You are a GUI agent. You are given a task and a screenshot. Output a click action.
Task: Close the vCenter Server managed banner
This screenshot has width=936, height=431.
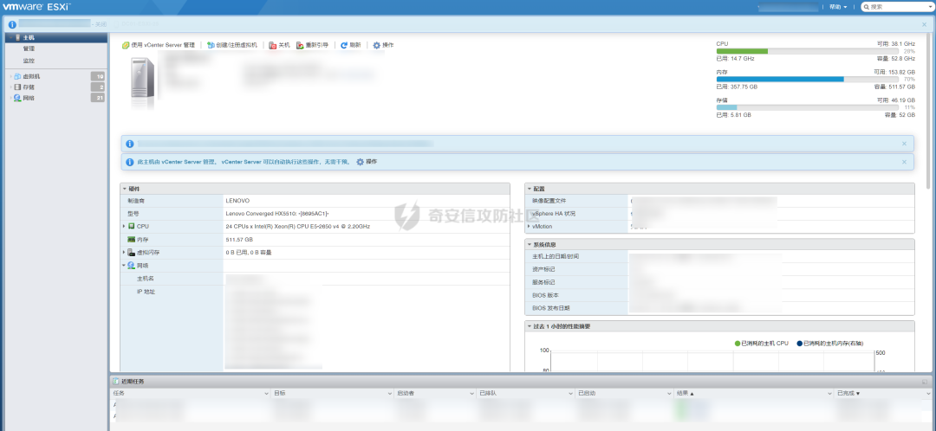point(904,162)
